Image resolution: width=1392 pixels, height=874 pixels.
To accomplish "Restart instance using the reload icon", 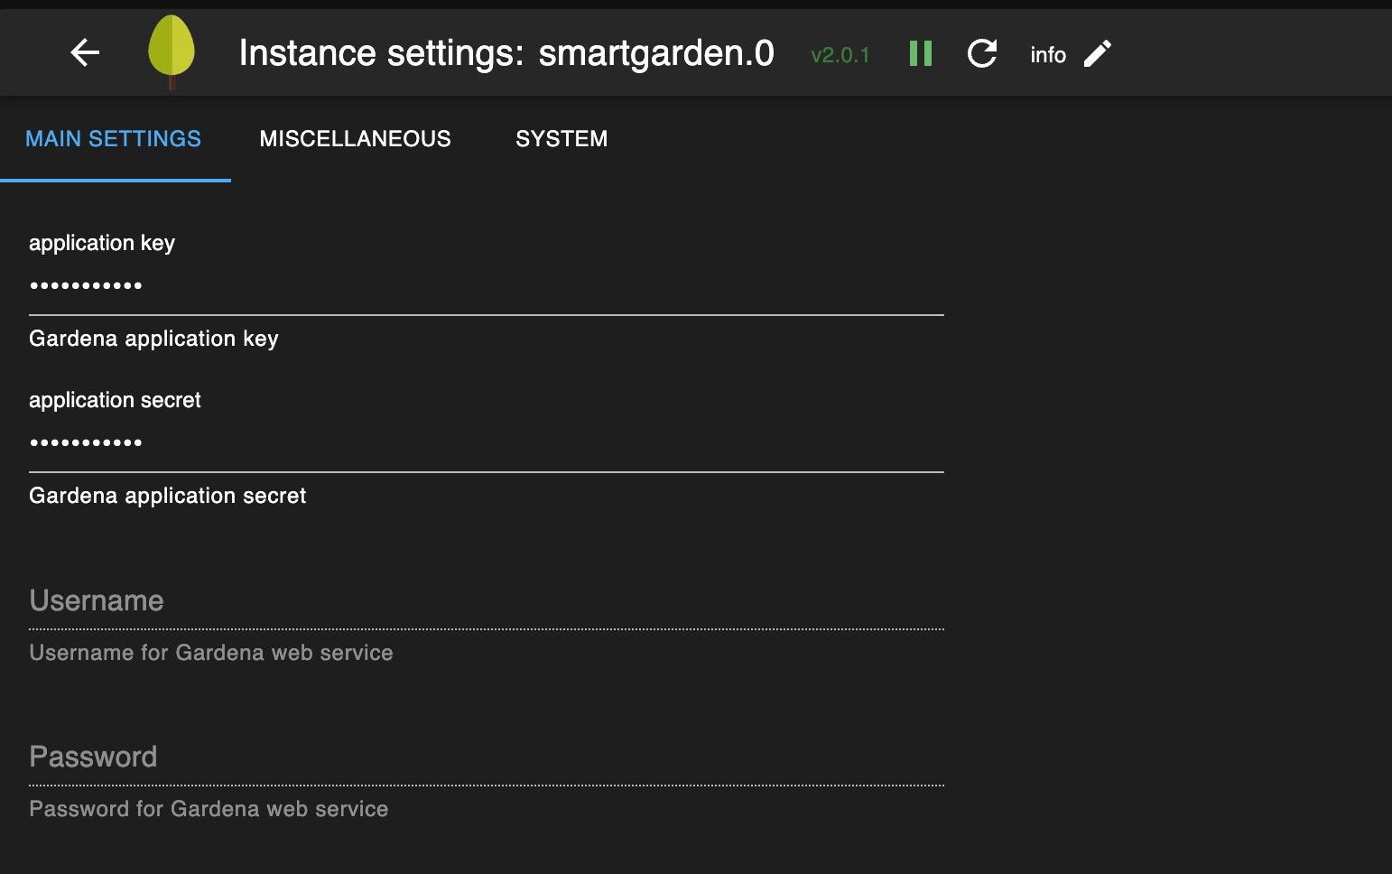I will click(x=982, y=53).
